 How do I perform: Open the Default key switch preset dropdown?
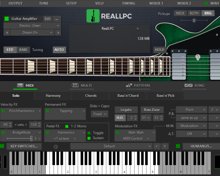pyautogui.click(x=111, y=146)
